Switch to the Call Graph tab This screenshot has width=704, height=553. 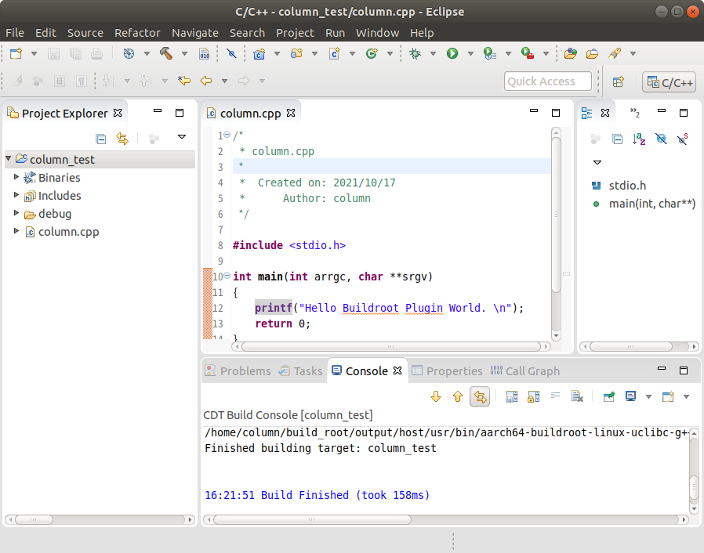pos(525,371)
